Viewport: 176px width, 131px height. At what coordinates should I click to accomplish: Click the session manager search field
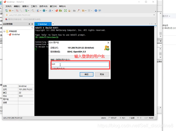pos(18,28)
